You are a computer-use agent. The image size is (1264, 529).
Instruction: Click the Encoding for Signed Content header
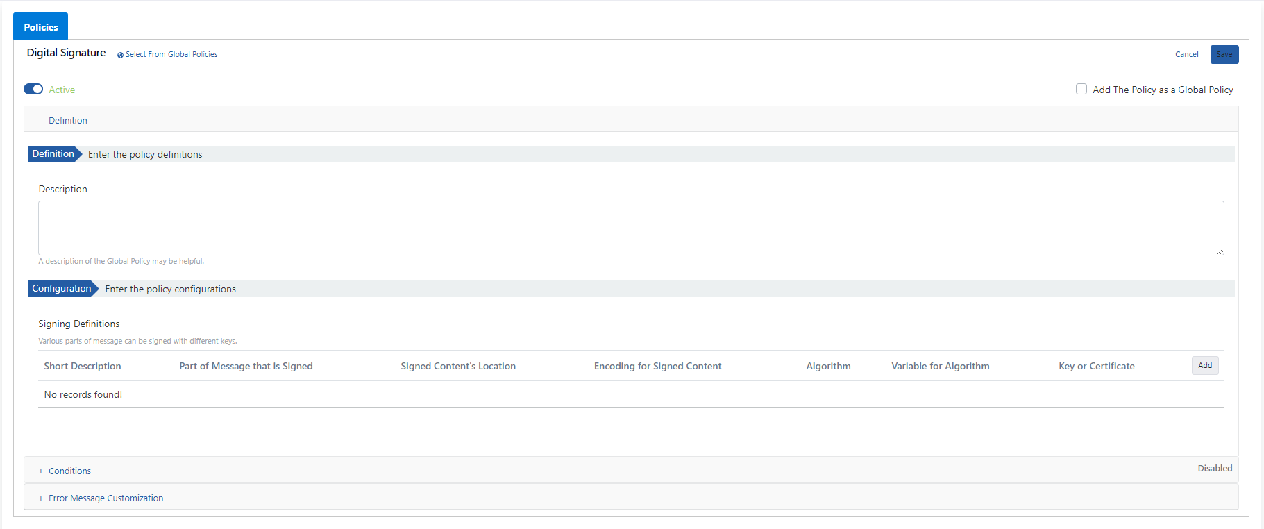coord(657,366)
